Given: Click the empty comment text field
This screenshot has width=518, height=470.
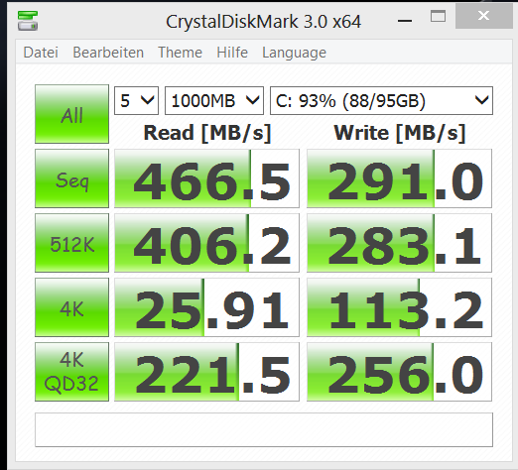Looking at the screenshot, I should coord(264,429).
